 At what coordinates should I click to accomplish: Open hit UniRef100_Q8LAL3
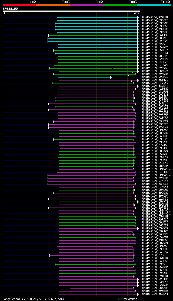point(155,38)
